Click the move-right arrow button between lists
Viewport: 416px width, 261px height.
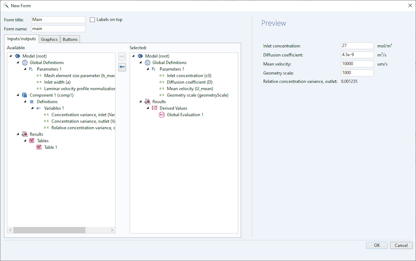click(122, 57)
